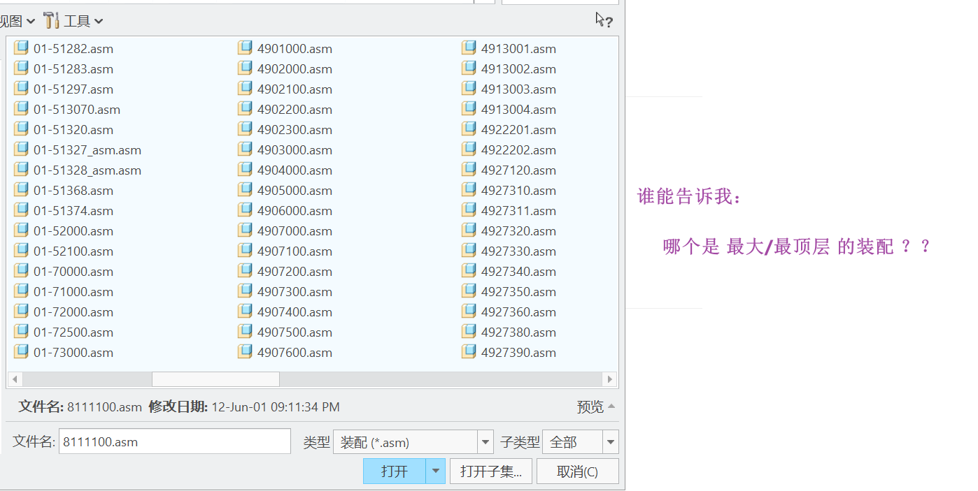
Task: Click the 打开 button
Action: tap(395, 471)
